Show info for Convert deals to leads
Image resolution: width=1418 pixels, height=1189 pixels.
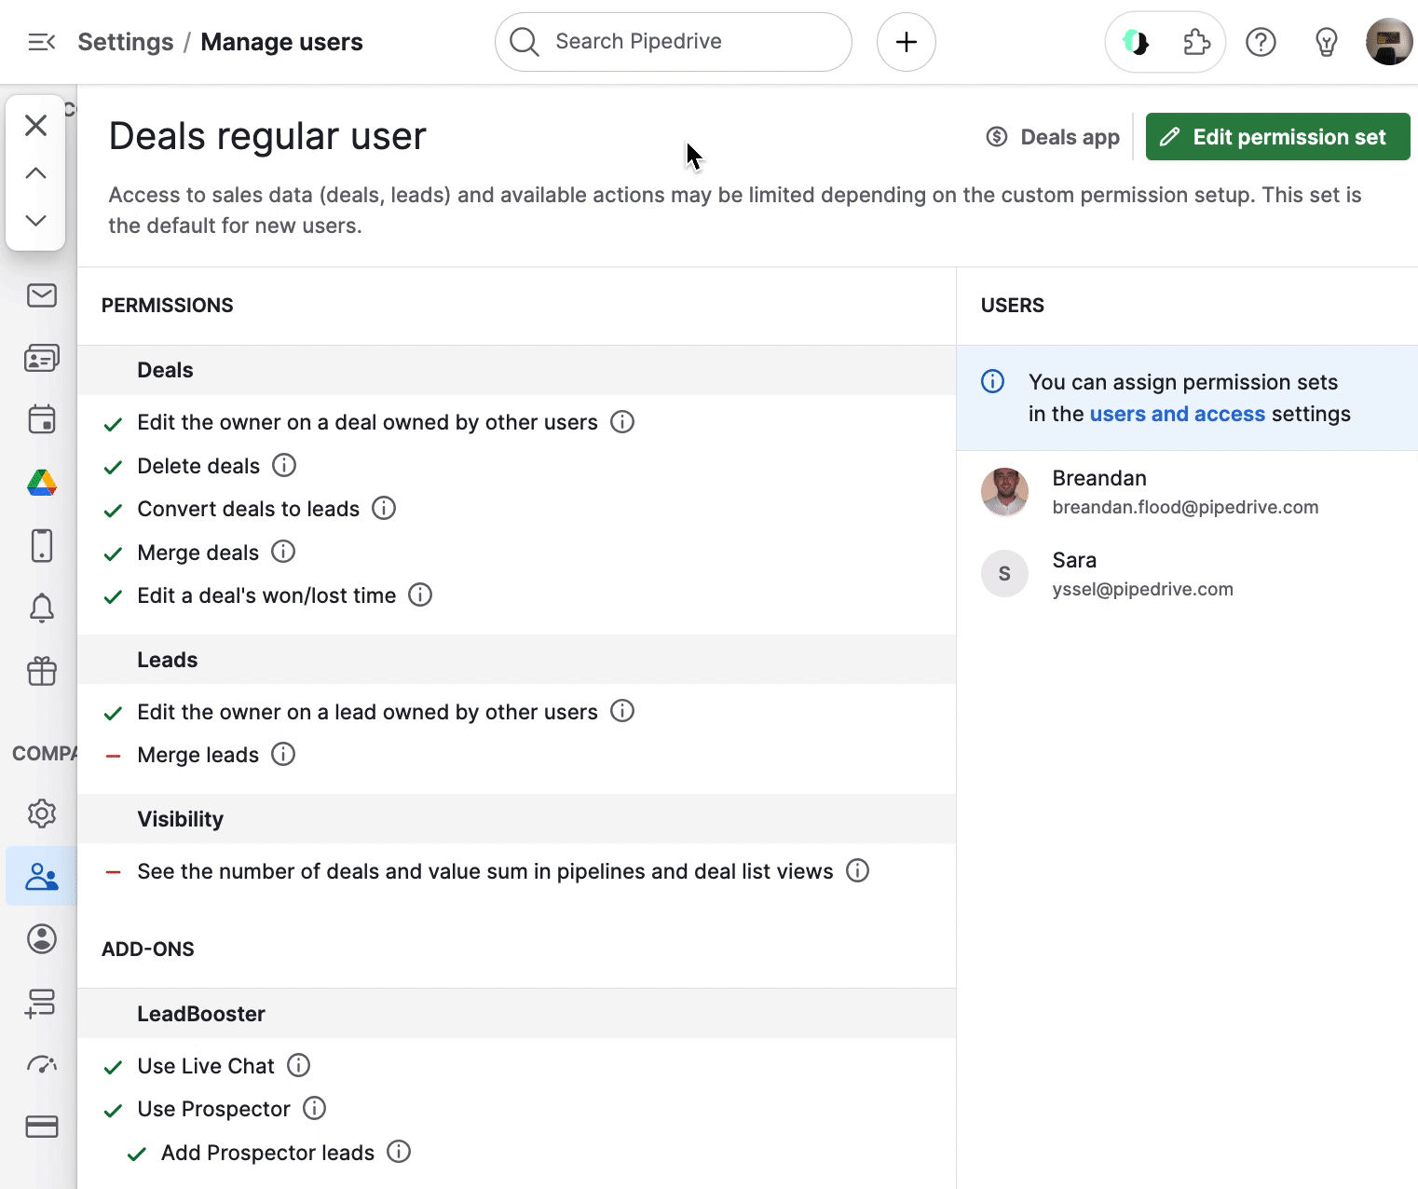(x=384, y=508)
